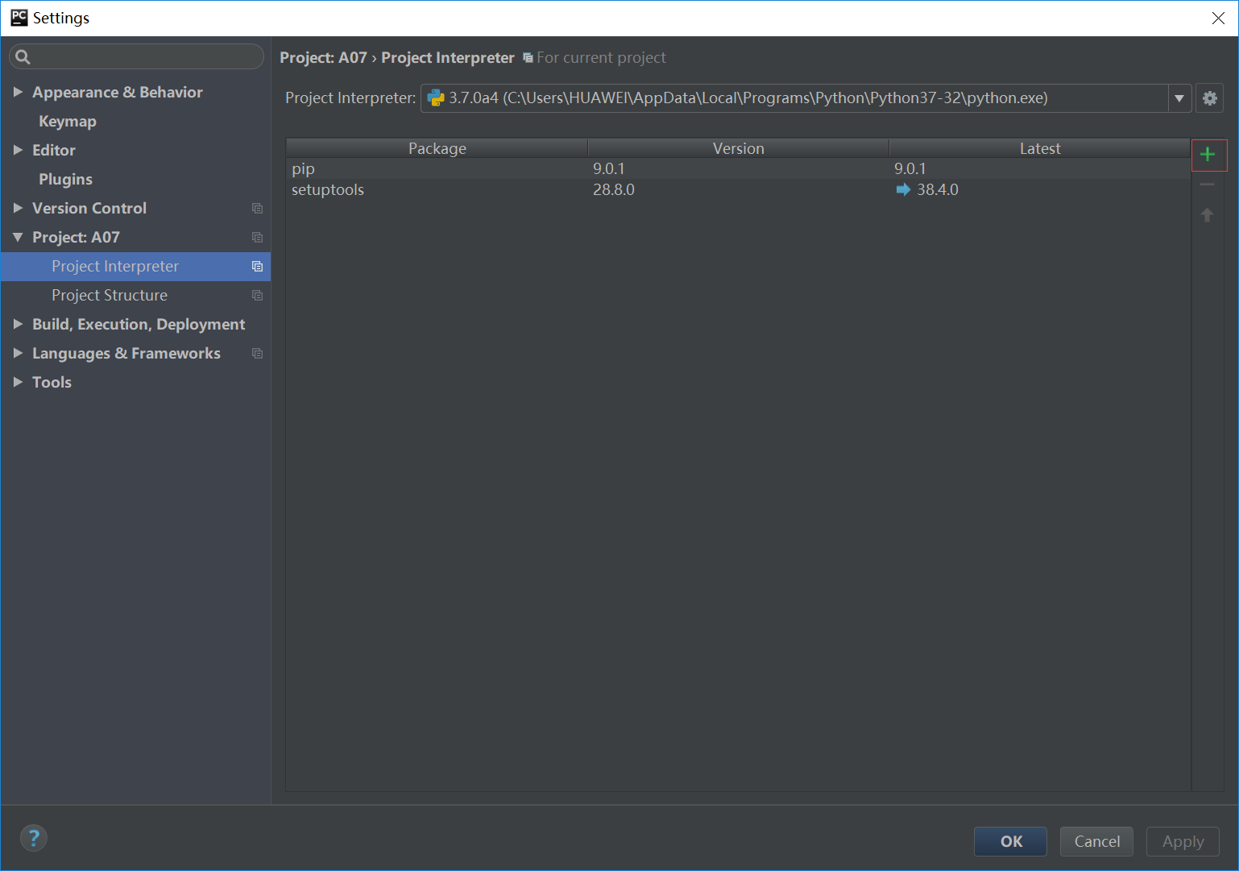This screenshot has height=871, width=1239.
Task: Open the interpreter gear settings icon
Action: coord(1210,98)
